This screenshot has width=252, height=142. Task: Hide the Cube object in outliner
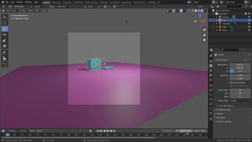(249, 20)
